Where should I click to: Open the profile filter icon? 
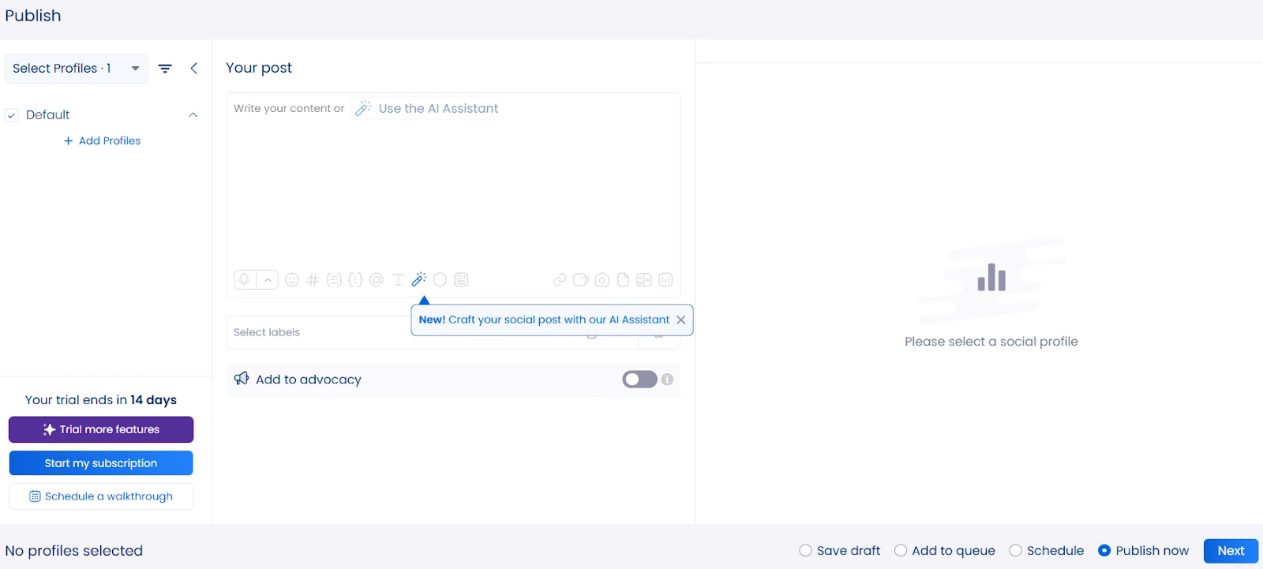165,69
